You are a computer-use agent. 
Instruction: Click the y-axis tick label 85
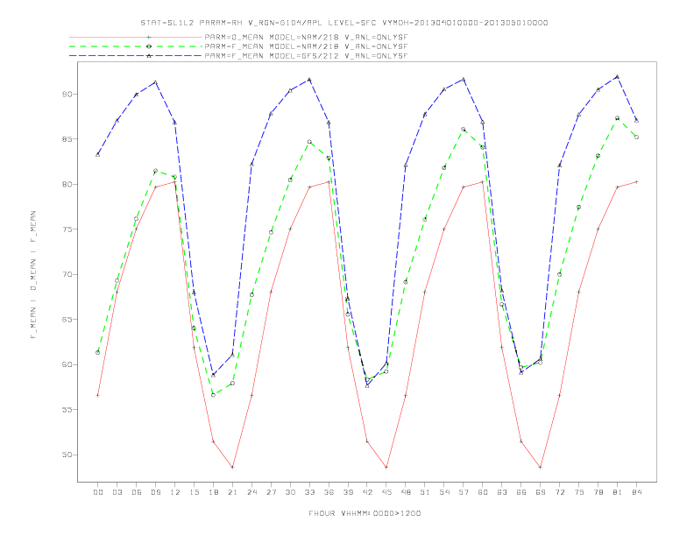pyautogui.click(x=67, y=139)
